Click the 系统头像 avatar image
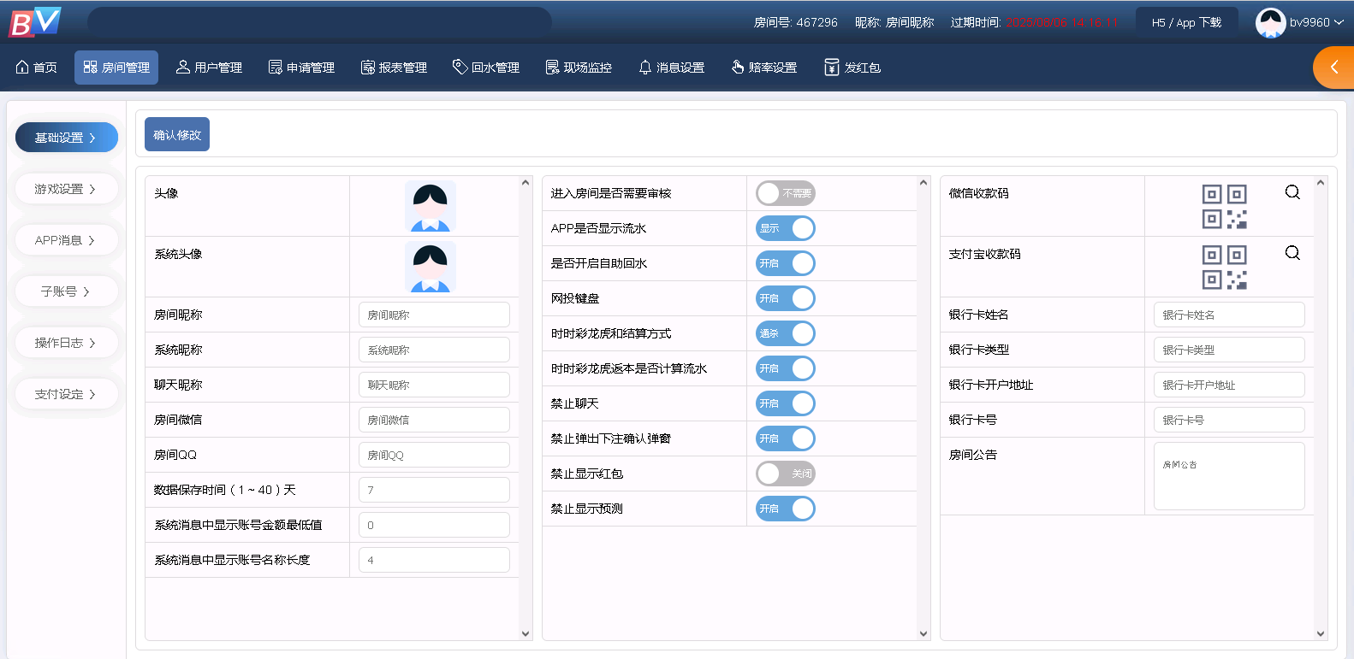 pos(430,267)
